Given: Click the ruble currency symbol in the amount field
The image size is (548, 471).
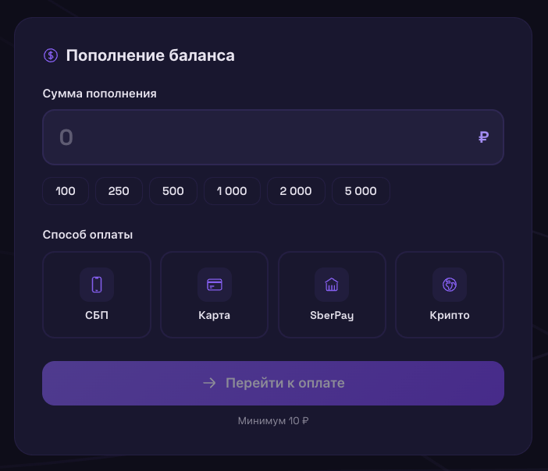Looking at the screenshot, I should coord(484,137).
